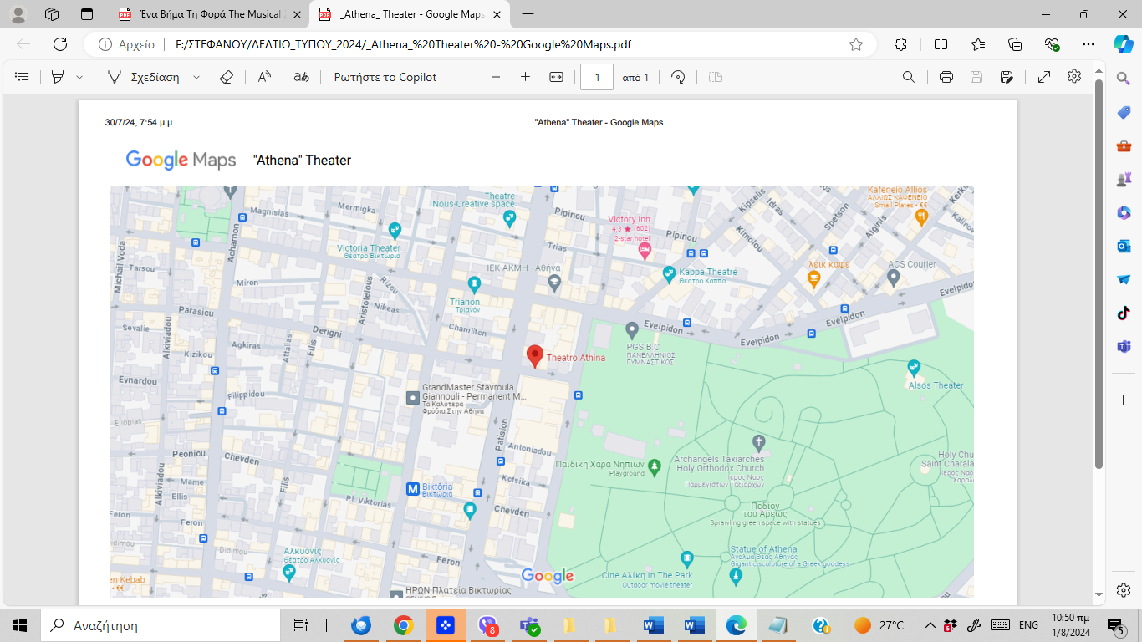Open the Edge profile avatar
This screenshot has height=642, width=1142.
pyautogui.click(x=18, y=14)
